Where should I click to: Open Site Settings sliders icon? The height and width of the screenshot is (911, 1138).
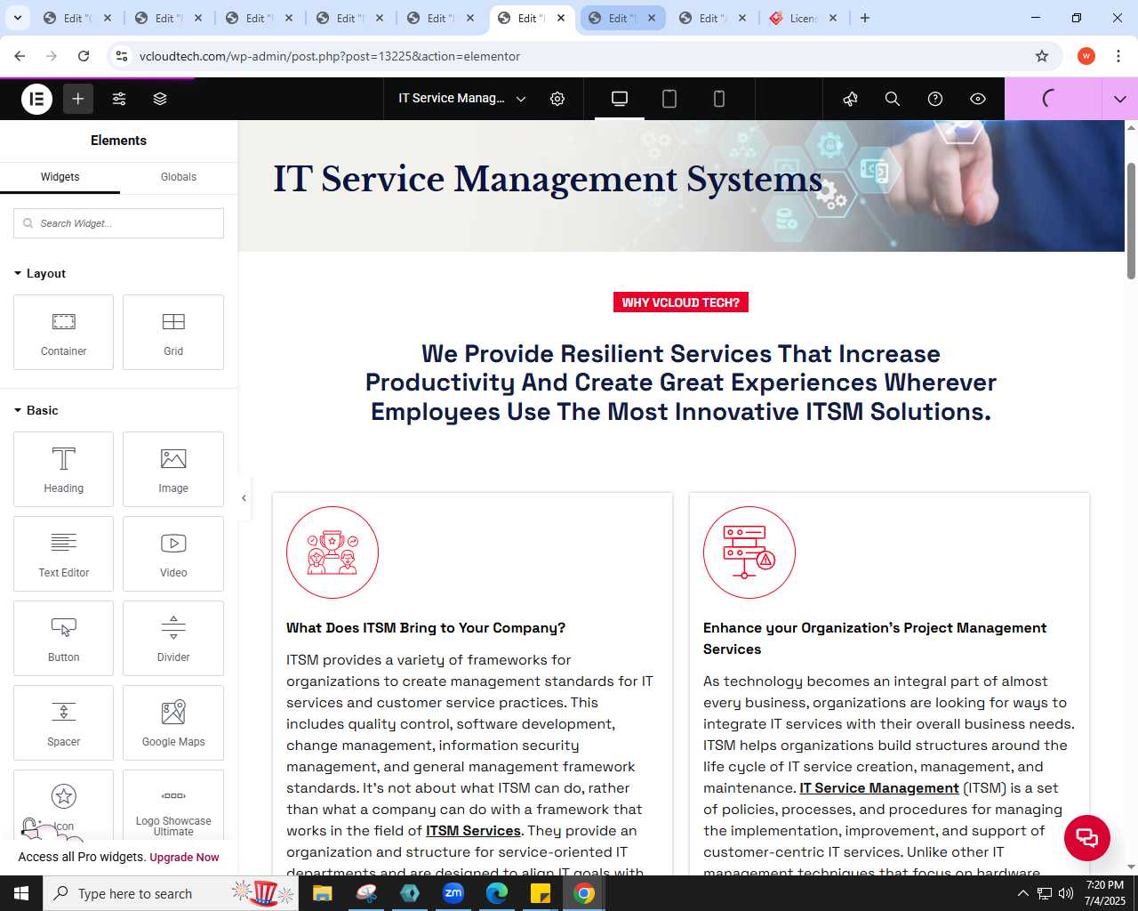pyautogui.click(x=119, y=99)
